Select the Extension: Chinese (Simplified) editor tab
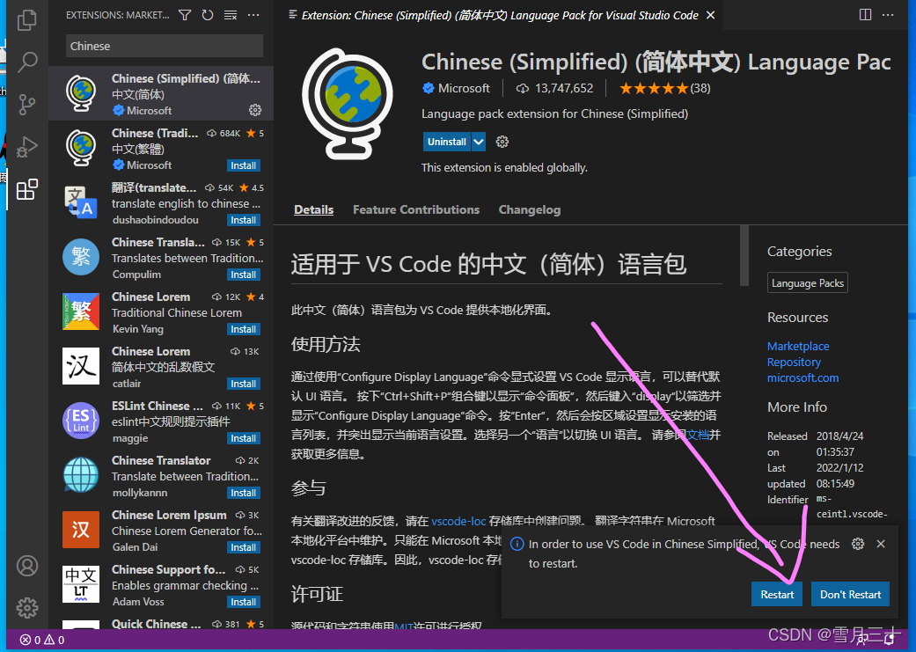This screenshot has width=916, height=652. (x=500, y=15)
